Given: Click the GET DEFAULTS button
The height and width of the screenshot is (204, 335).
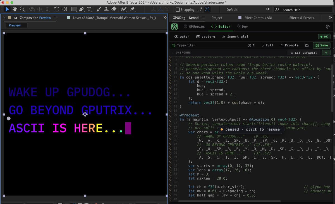Looking at the screenshot, I should click(x=304, y=53).
